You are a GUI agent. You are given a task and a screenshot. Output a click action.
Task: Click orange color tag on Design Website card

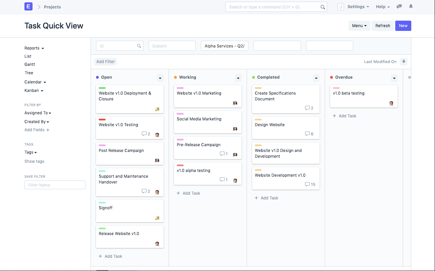258,120
